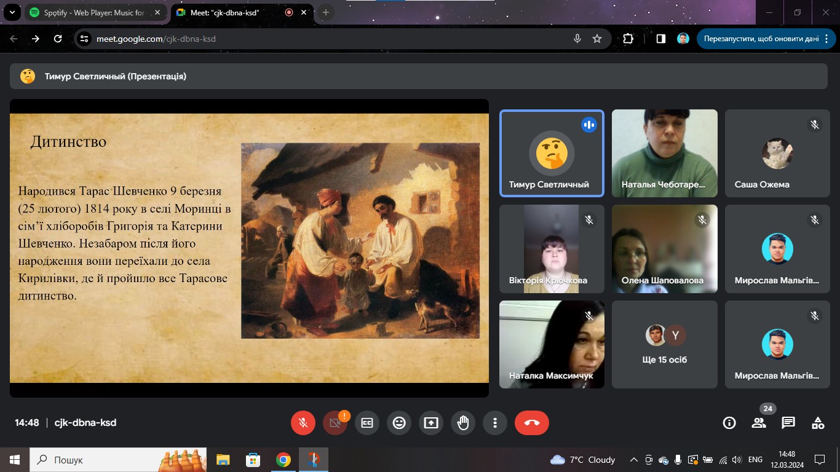Viewport: 840px width, 472px height.
Task: Unmute the microphone in Meet controls
Action: click(x=303, y=423)
